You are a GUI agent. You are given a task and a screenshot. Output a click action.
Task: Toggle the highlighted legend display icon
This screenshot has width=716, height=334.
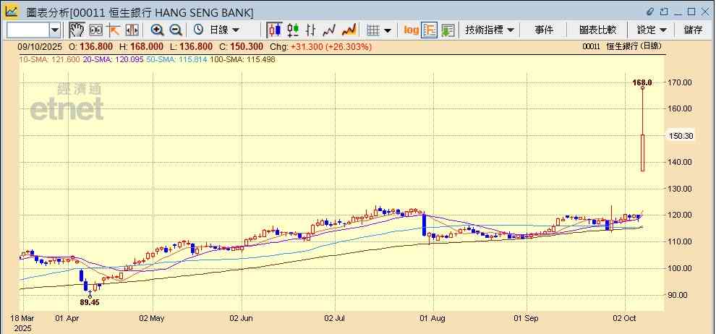pyautogui.click(x=430, y=30)
